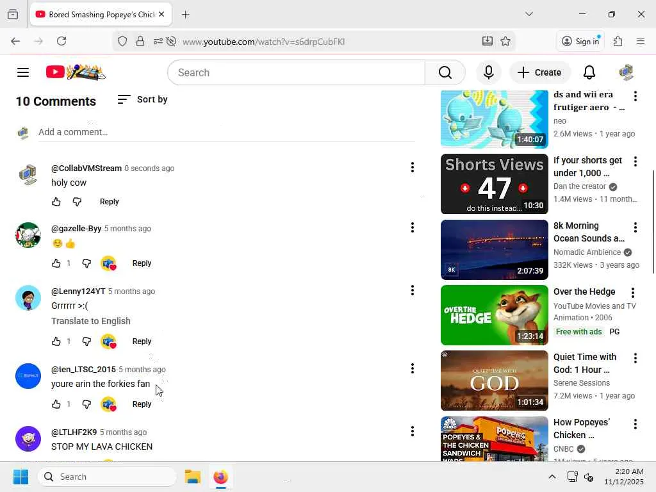Click creator heart on @ten_LTSC_2015 comment
656x492 pixels.
tap(108, 405)
